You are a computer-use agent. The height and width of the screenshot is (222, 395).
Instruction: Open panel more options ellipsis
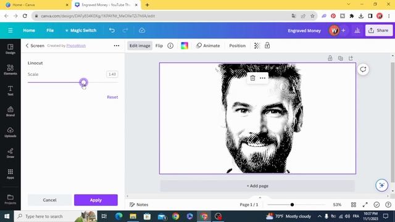117,46
